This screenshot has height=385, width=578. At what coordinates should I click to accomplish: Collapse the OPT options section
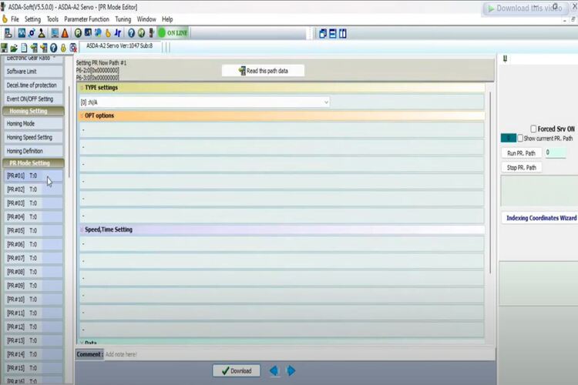(82, 115)
